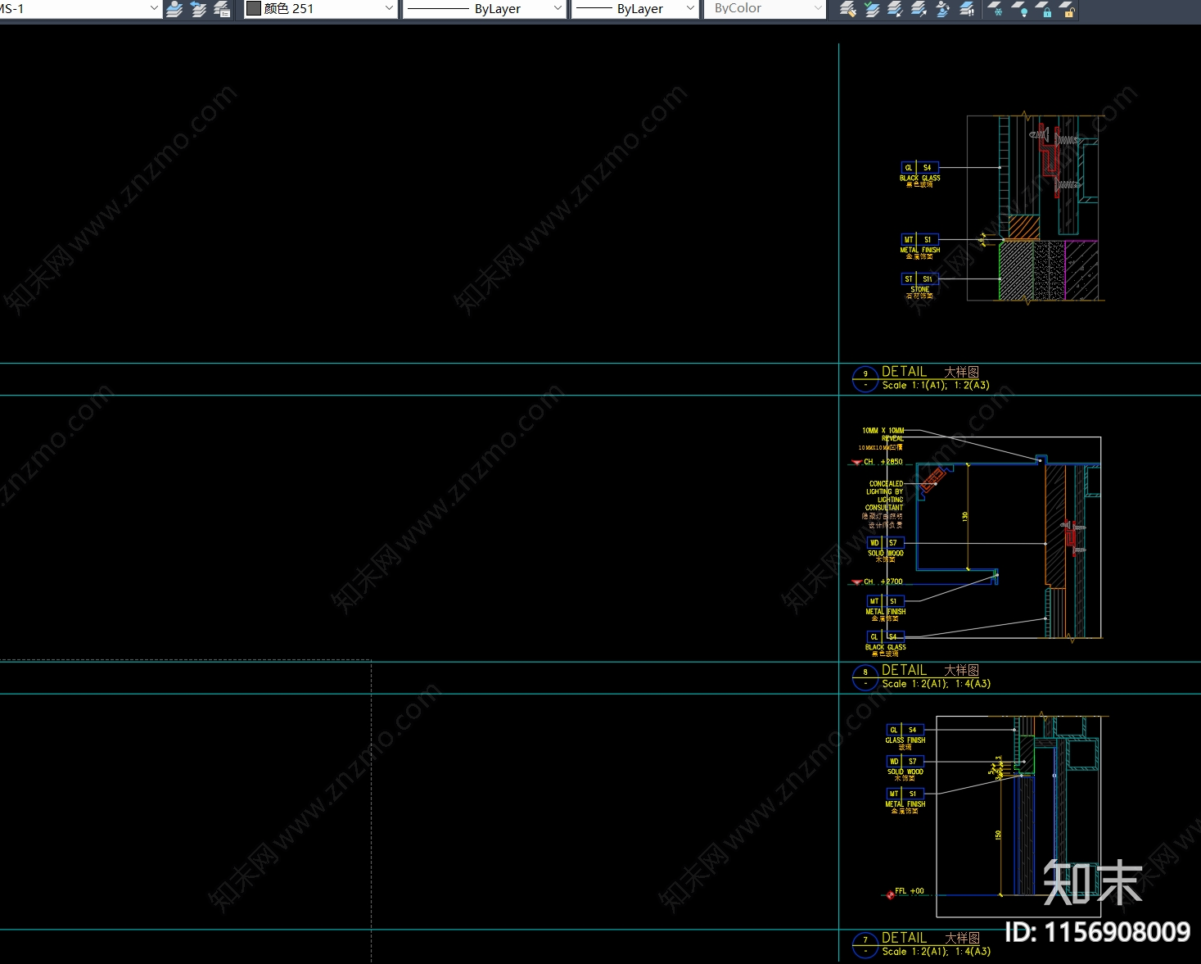Click the Layer Isolate icon with down-left arrow
The image size is (1201, 964).
point(896,9)
